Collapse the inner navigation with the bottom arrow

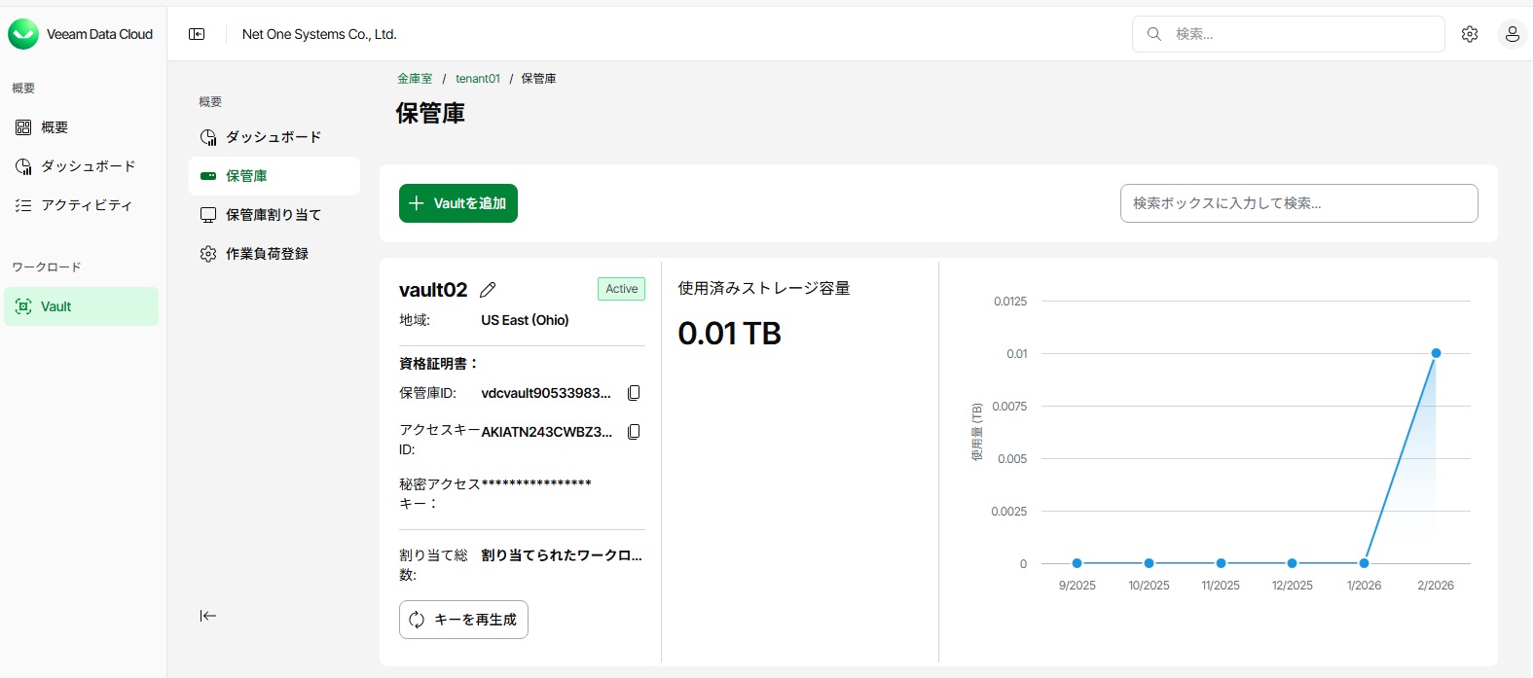pos(208,616)
